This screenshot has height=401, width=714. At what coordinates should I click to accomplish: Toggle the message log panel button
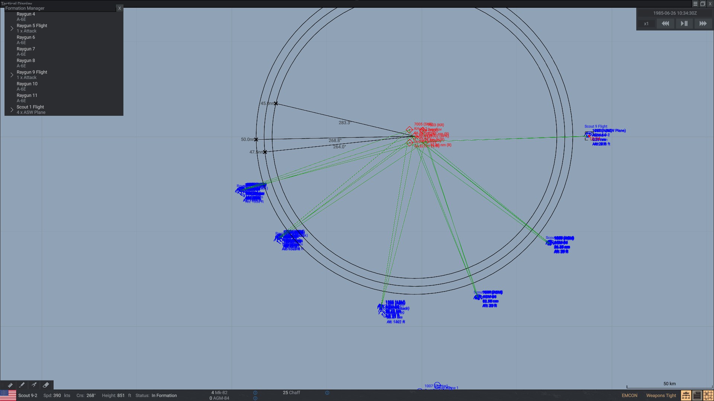pyautogui.click(x=697, y=395)
